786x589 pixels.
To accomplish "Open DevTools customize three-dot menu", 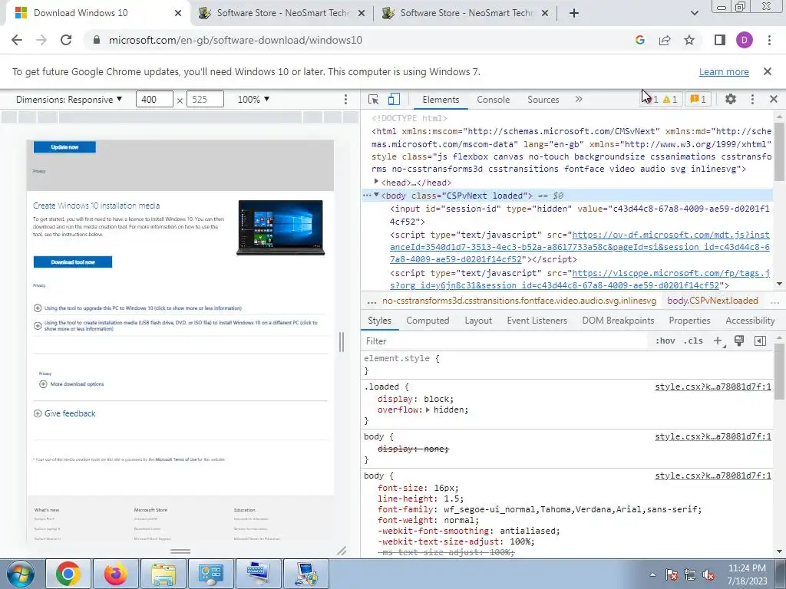I will (752, 99).
